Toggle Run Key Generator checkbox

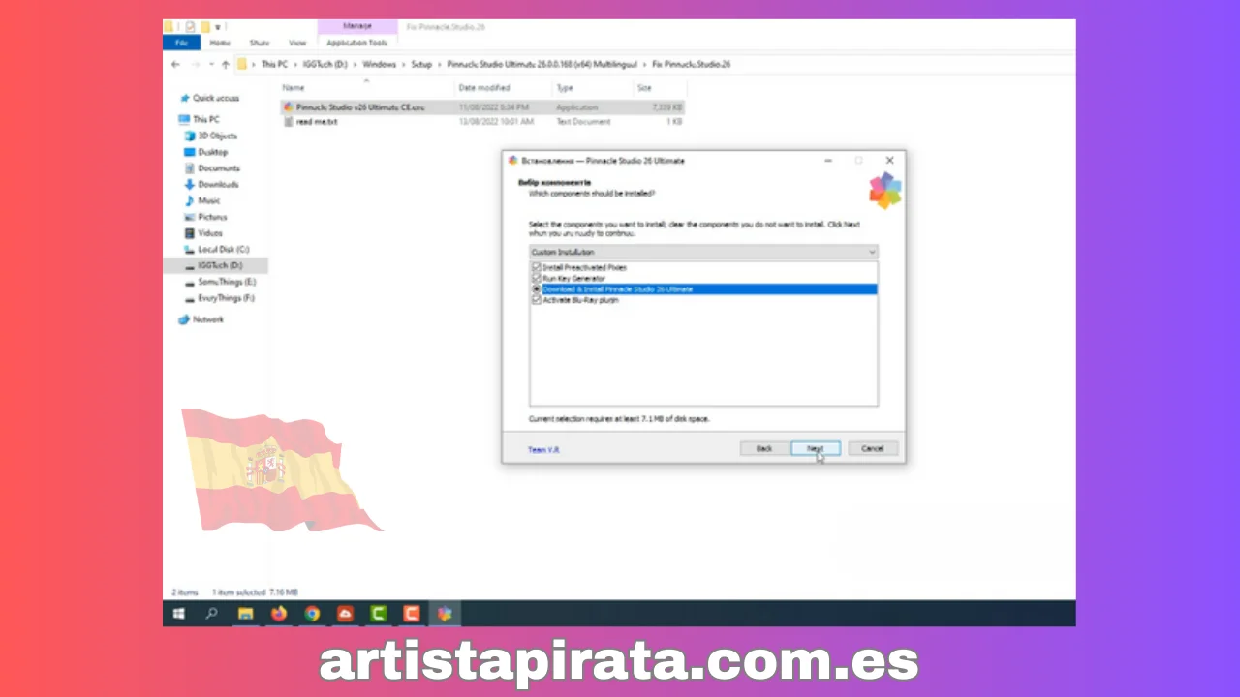[536, 278]
